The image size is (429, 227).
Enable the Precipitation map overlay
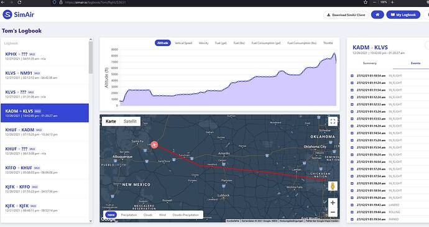[x=129, y=215]
